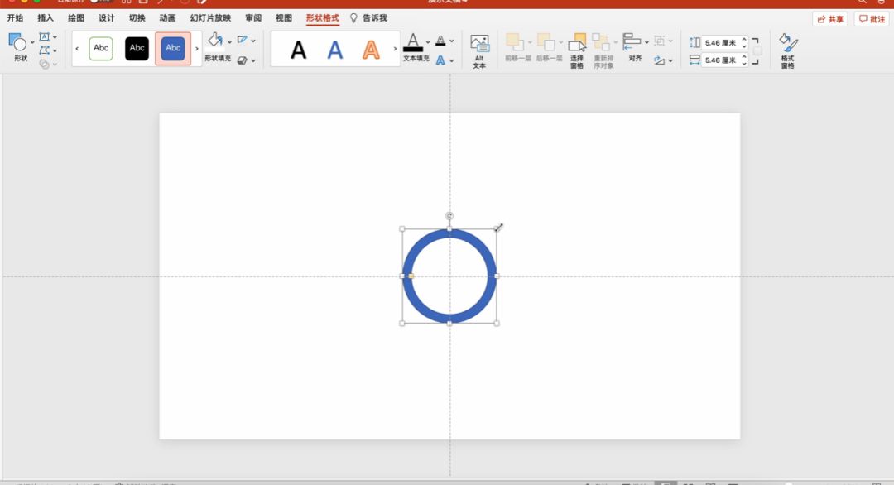Show more shape styles

pos(197,49)
